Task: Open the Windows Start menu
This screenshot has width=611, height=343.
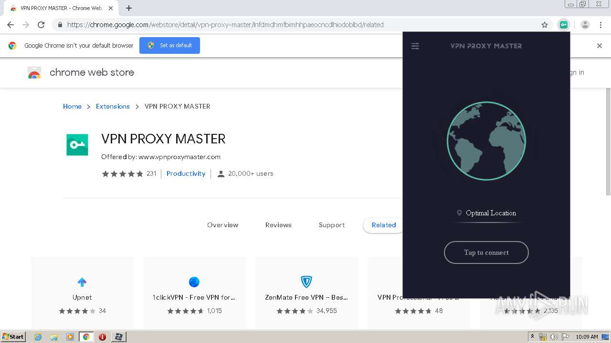Action: (13, 336)
